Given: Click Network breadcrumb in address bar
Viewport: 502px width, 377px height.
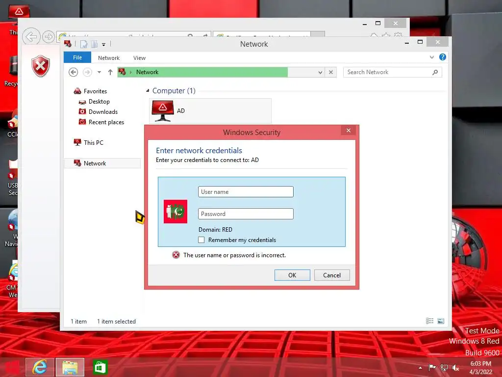Looking at the screenshot, I should [x=147, y=72].
